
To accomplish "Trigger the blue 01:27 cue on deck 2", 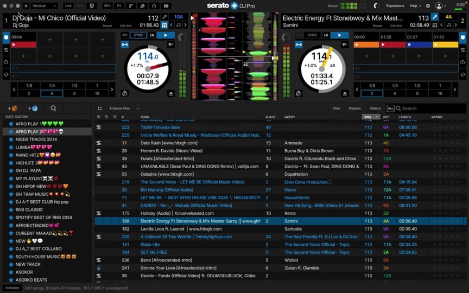I will (x=419, y=44).
